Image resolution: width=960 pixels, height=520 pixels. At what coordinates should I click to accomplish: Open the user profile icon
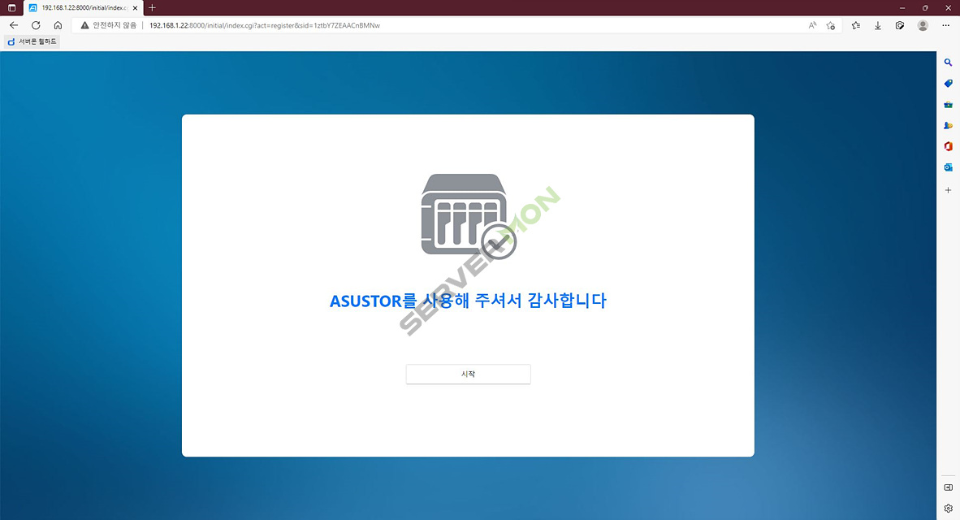click(923, 25)
